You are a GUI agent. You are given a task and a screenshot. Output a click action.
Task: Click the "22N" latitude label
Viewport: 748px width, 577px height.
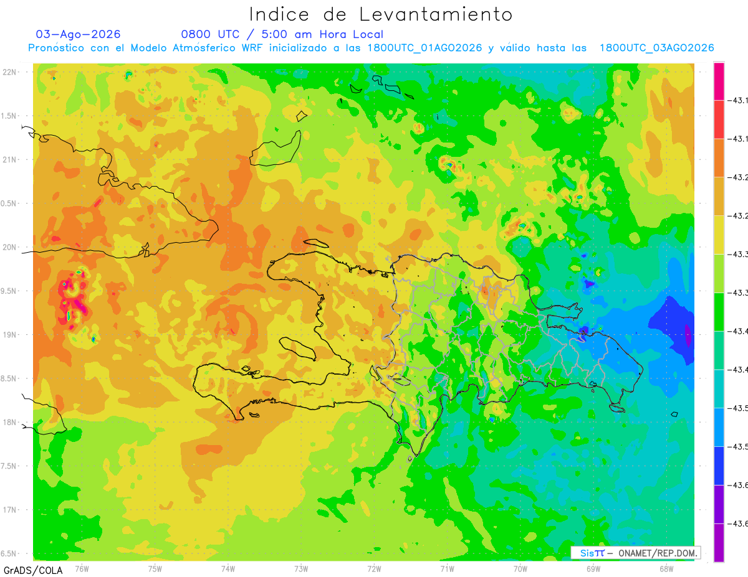coord(9,72)
